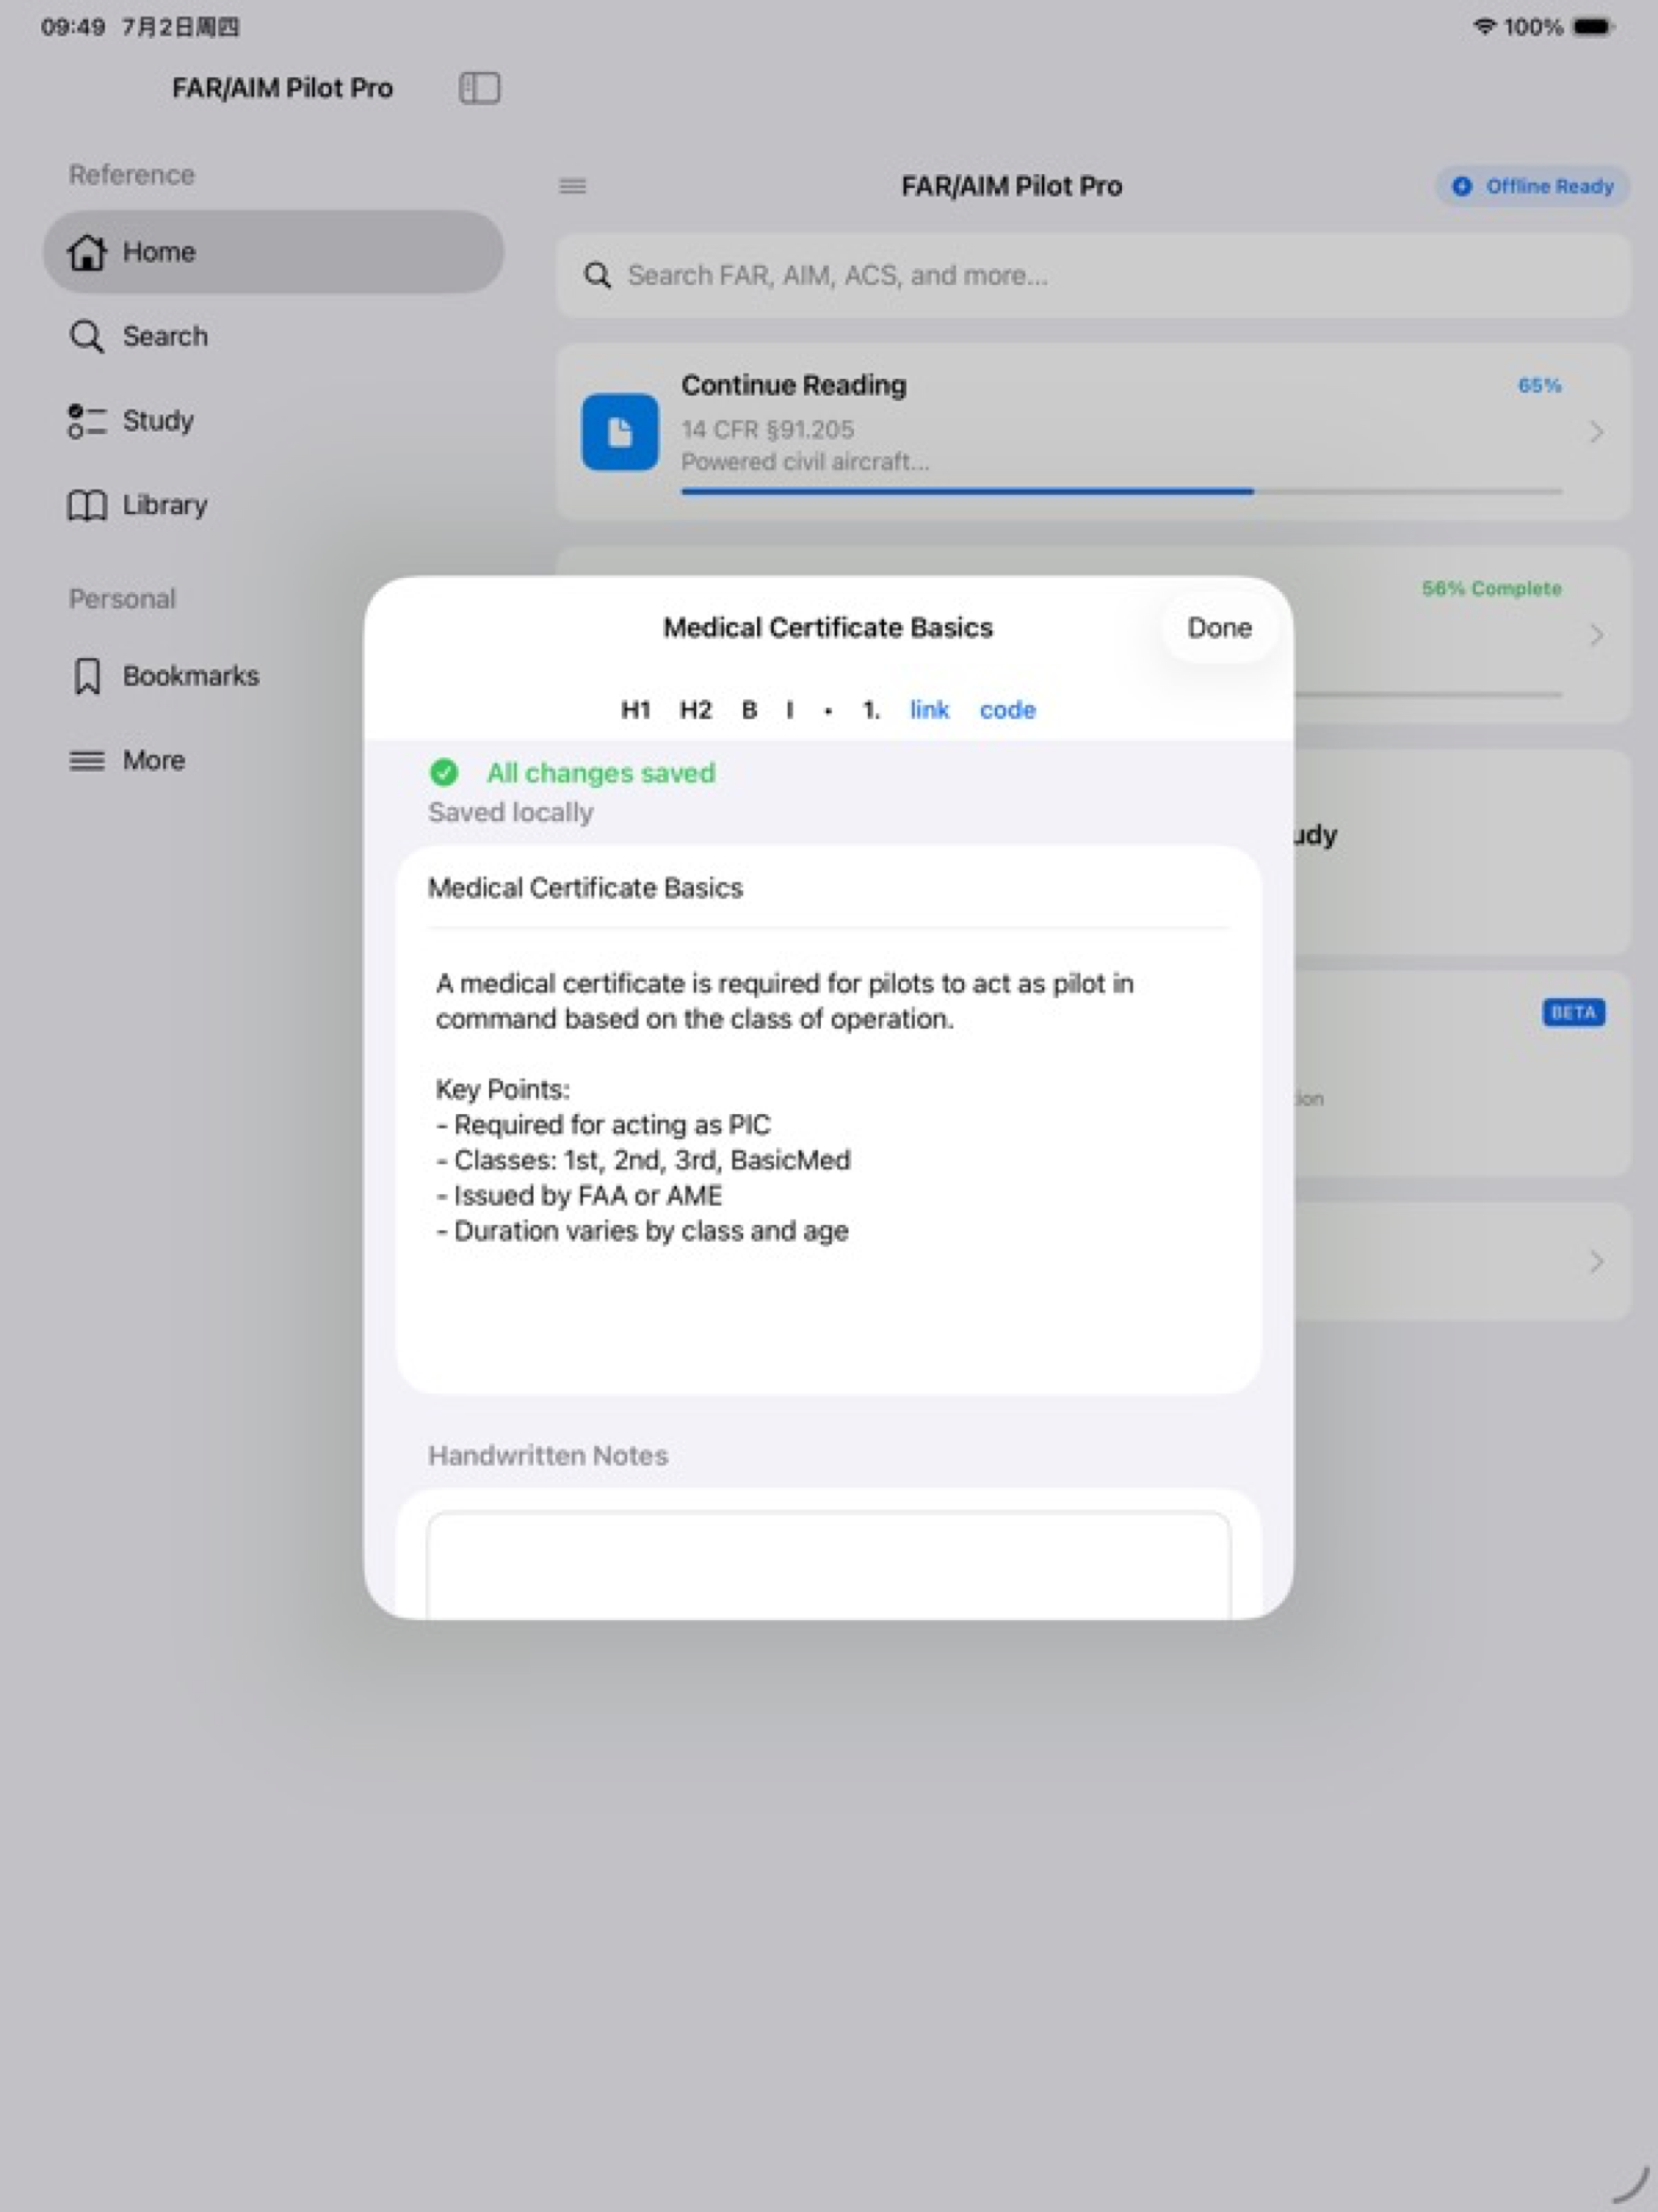Expand Continue Reading card chevron
The image size is (1658, 2212).
tap(1596, 432)
